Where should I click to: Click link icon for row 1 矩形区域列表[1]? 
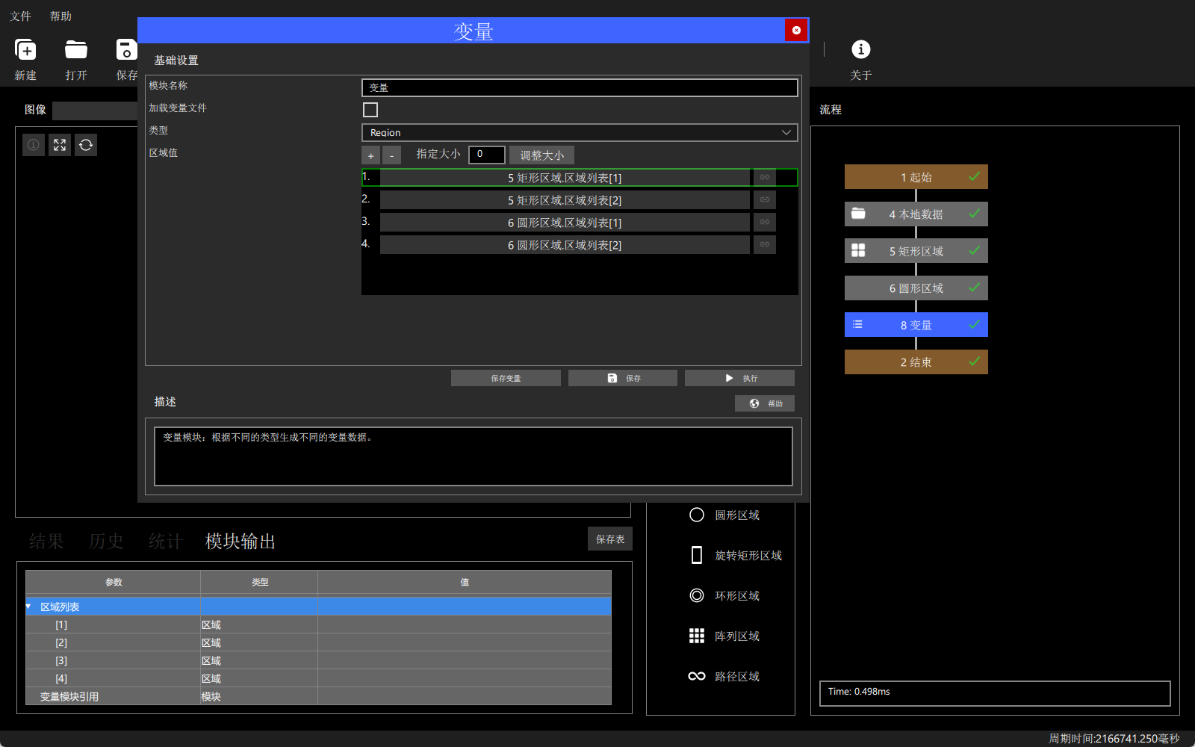click(x=765, y=177)
